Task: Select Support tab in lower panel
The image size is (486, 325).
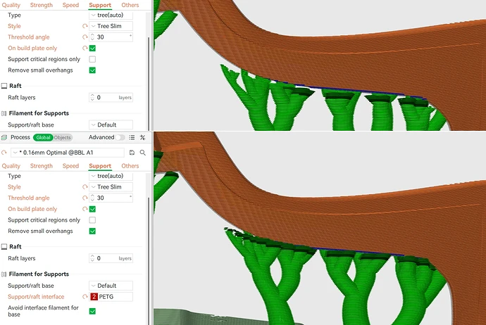Action: pos(100,166)
